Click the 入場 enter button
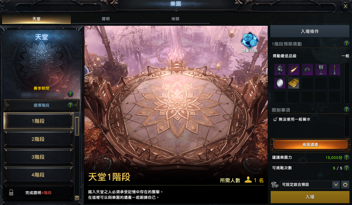This screenshot has width=352, height=205. point(310,197)
